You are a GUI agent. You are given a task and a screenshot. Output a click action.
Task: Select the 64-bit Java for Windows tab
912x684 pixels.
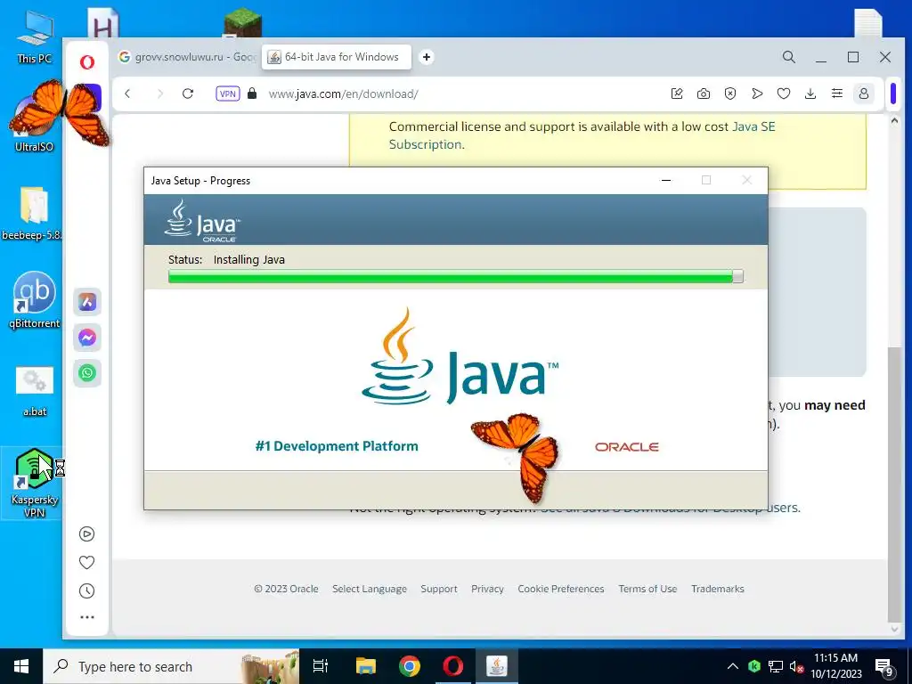point(336,57)
